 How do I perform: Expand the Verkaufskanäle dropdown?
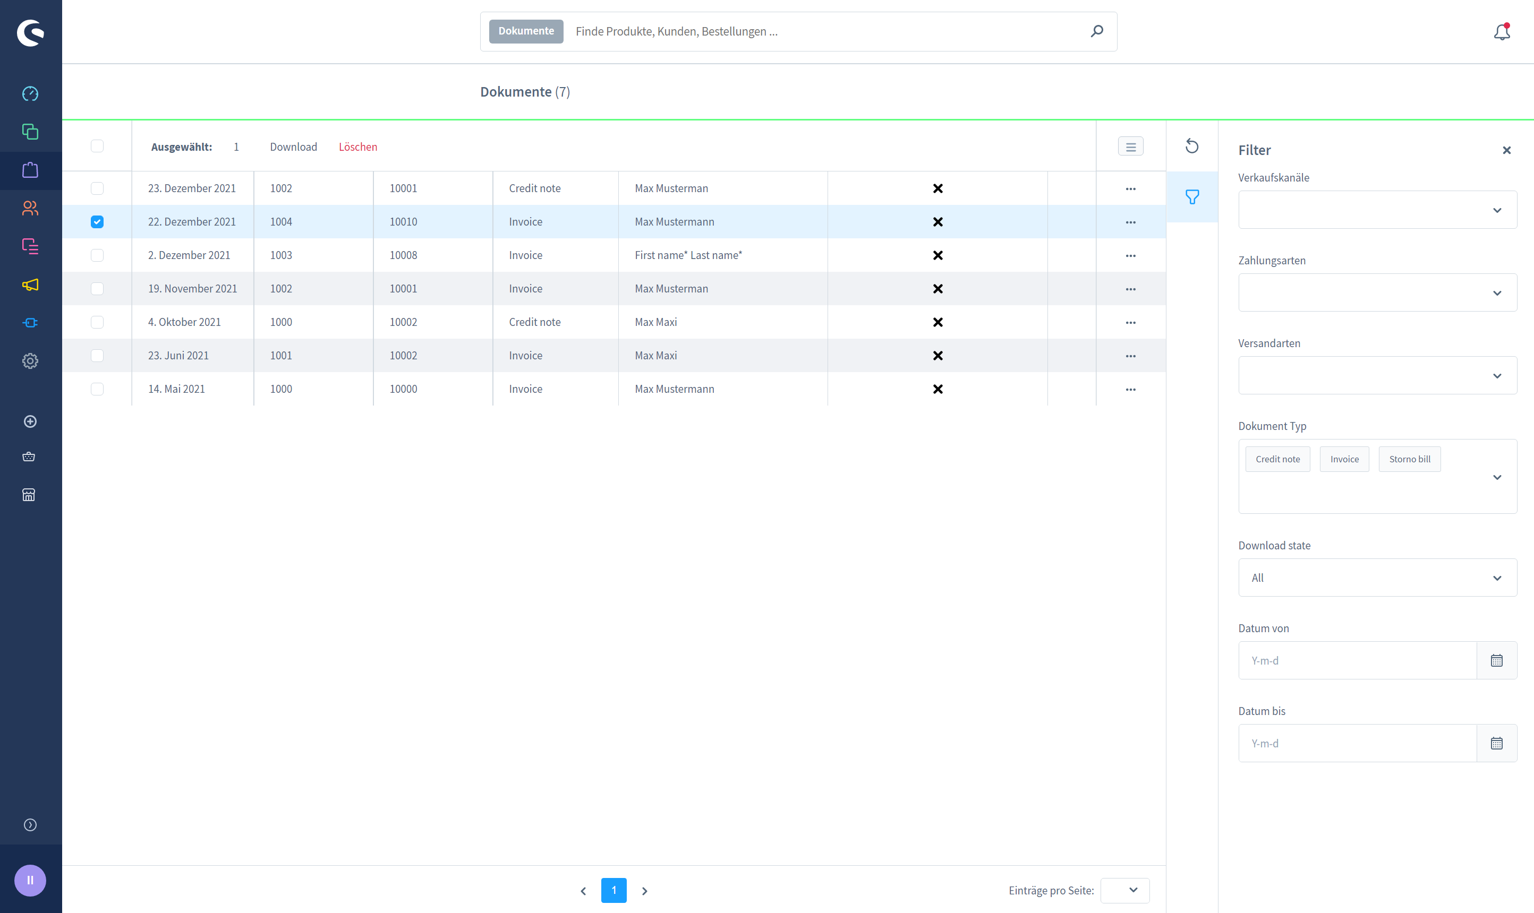(x=1377, y=210)
